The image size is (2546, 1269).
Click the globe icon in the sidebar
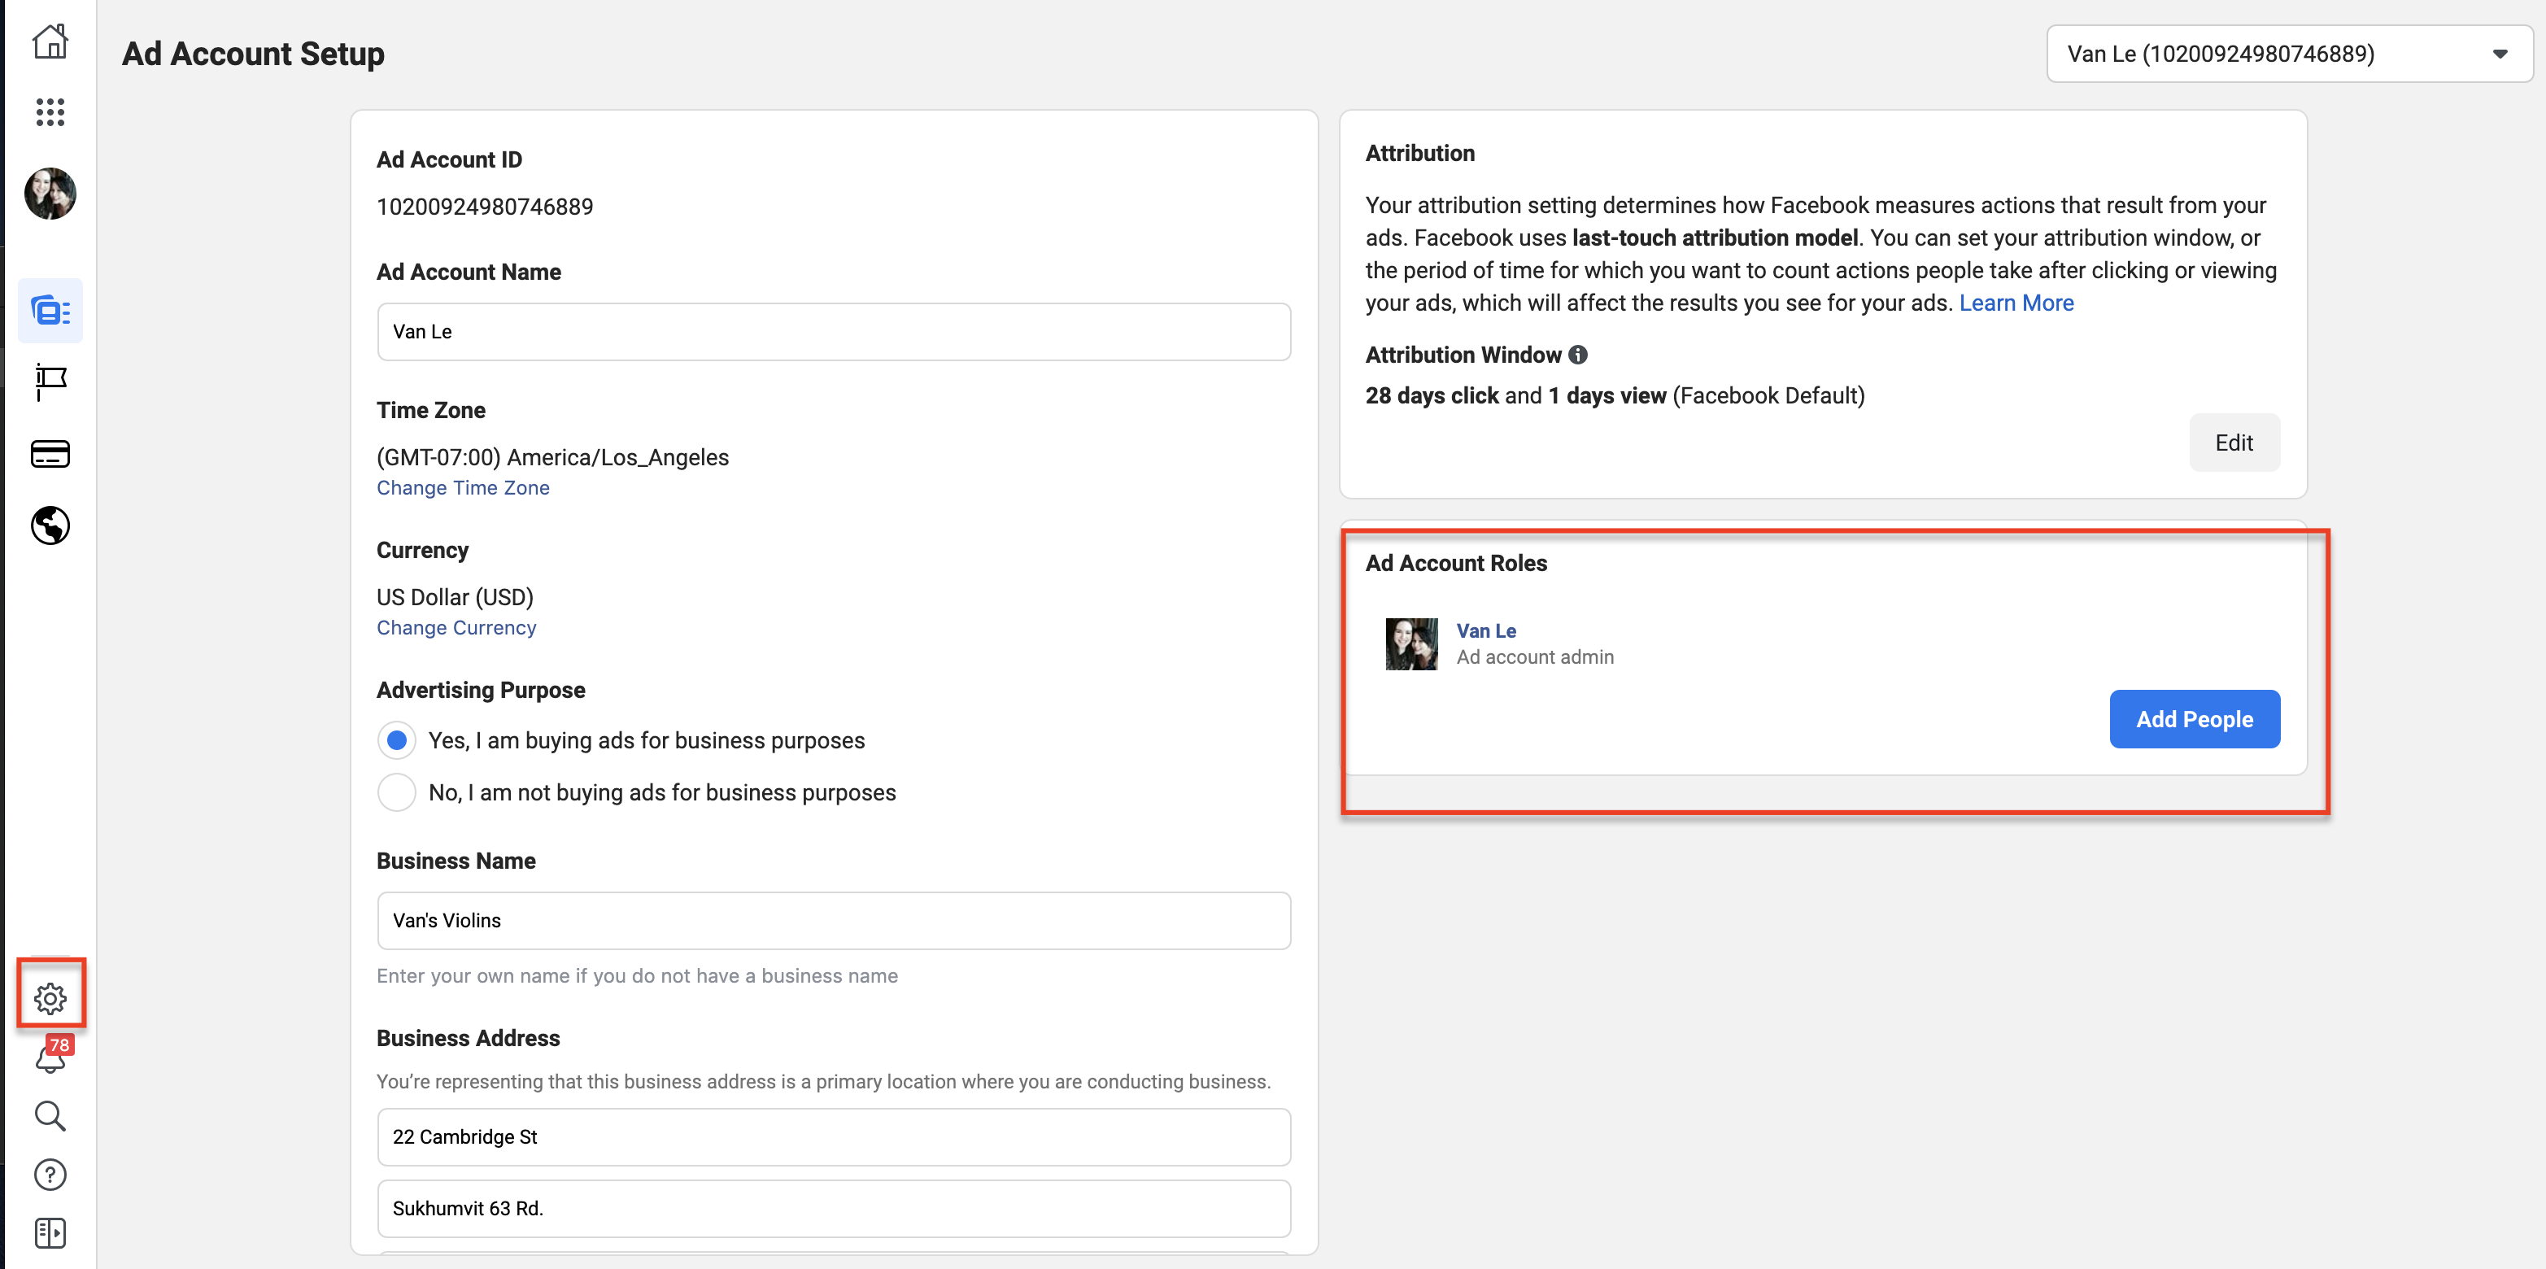pyautogui.click(x=50, y=525)
